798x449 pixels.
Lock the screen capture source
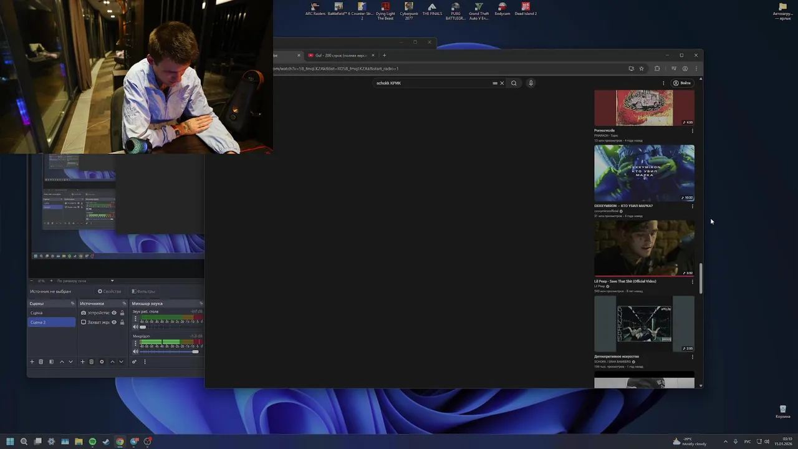pyautogui.click(x=122, y=322)
